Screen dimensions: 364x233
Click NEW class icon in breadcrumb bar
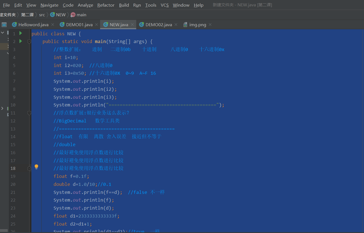pyautogui.click(x=52, y=15)
